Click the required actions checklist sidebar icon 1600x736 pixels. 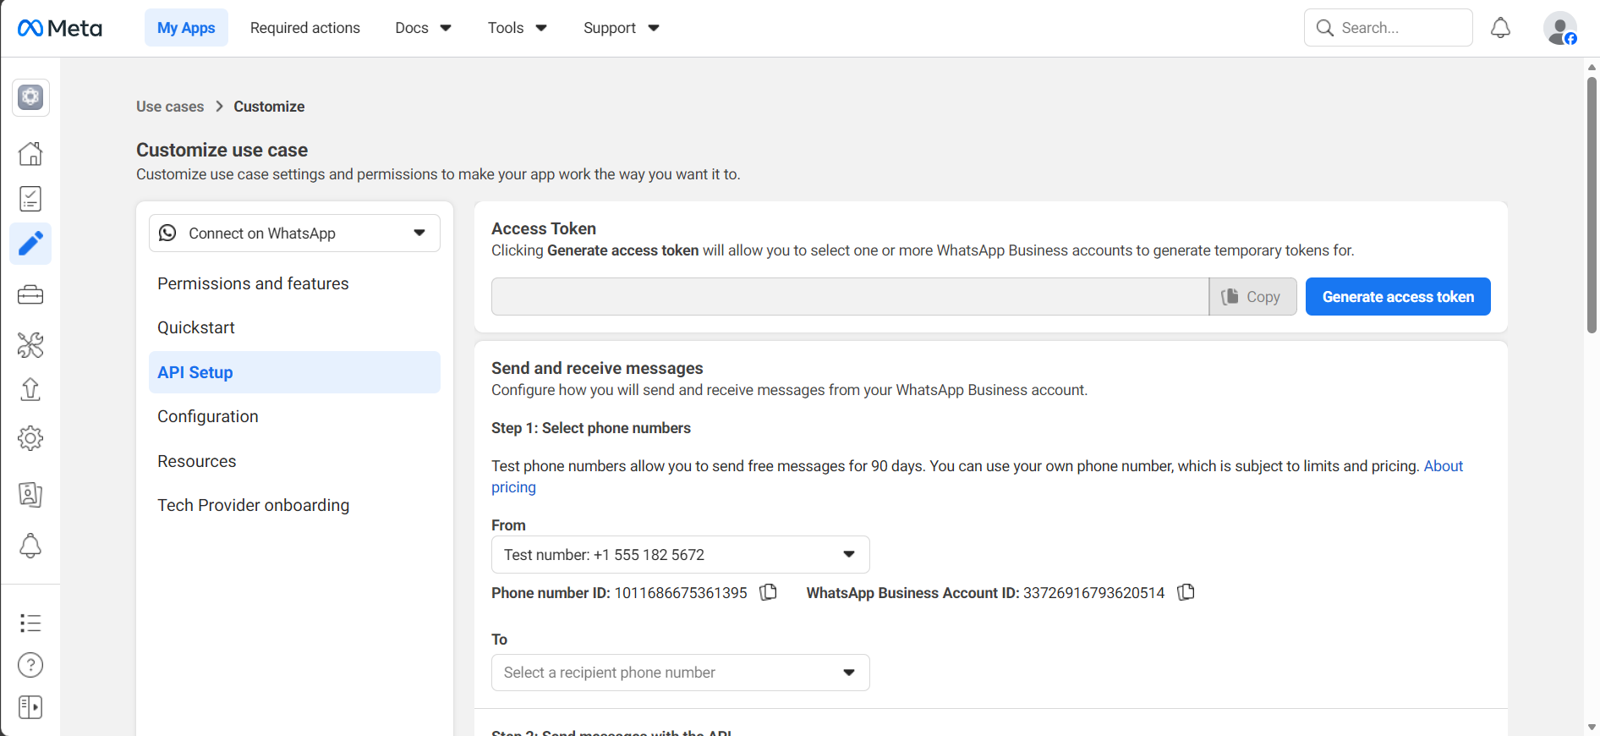30,199
